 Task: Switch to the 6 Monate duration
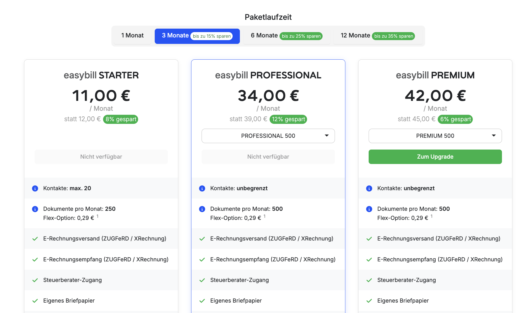tap(286, 36)
